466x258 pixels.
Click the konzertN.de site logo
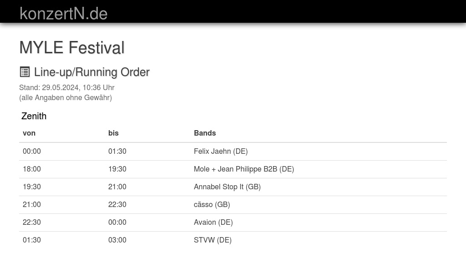63,14
